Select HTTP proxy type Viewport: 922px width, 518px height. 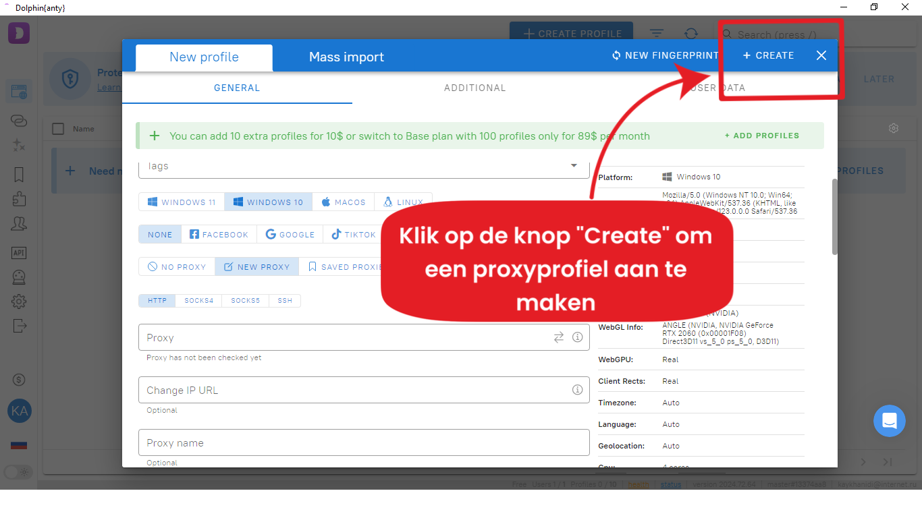(157, 300)
